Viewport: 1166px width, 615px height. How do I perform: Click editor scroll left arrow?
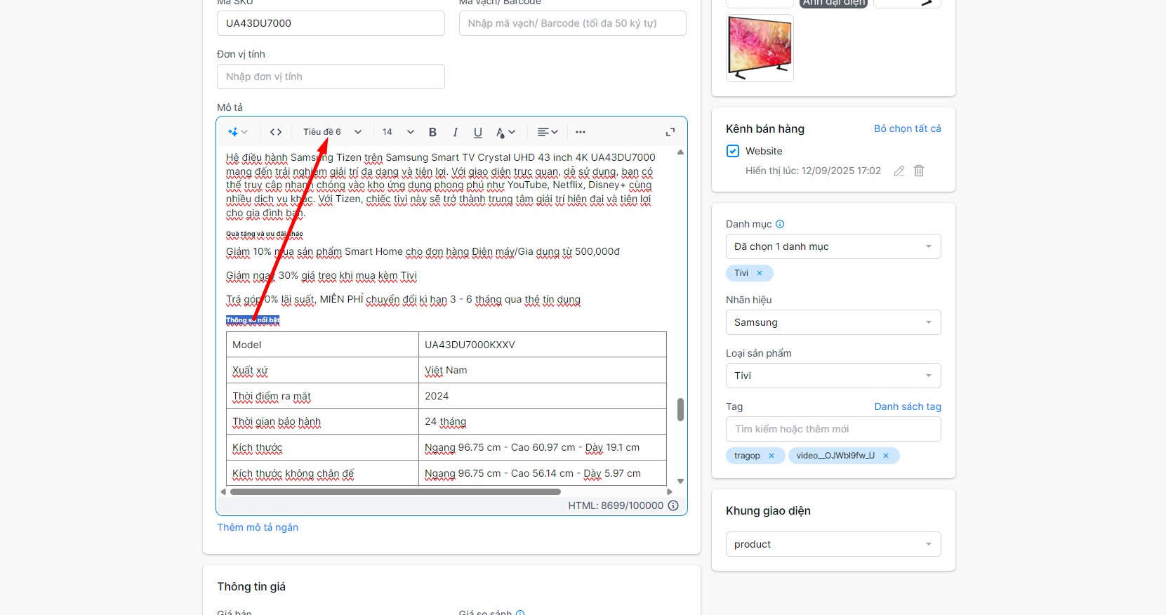pos(223,491)
